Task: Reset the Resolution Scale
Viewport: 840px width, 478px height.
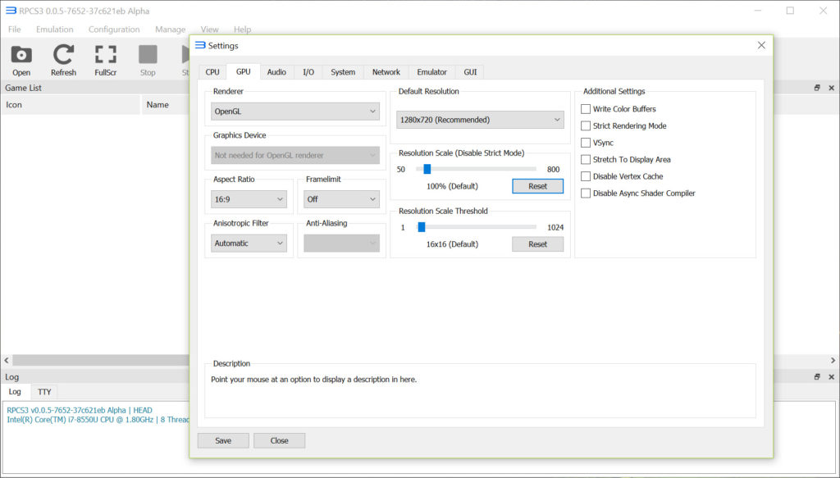Action: pyautogui.click(x=538, y=186)
